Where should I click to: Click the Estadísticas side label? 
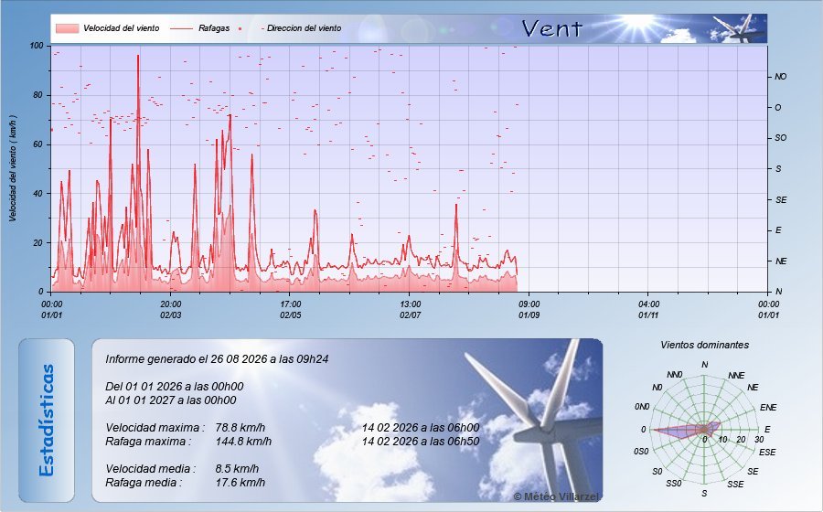pyautogui.click(x=47, y=421)
